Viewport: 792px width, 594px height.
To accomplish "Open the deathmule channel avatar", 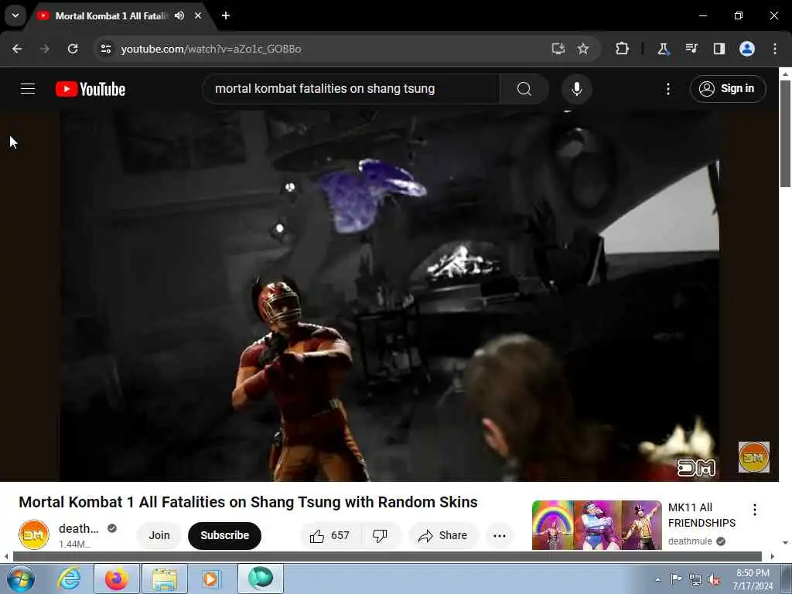I will pos(34,534).
